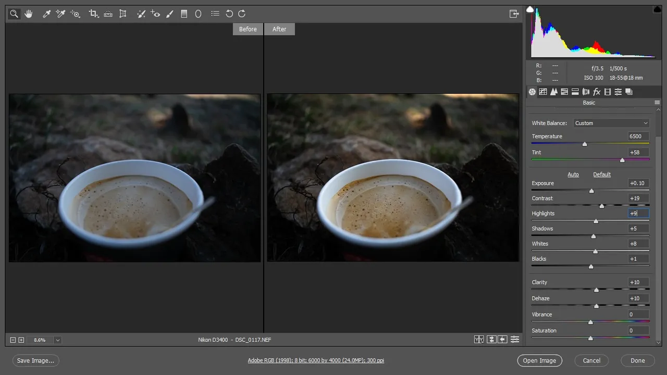
Task: Select the Targeted Adjustment tool
Action: coord(76,14)
